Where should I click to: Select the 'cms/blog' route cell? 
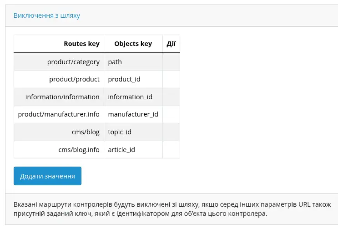(x=85, y=132)
